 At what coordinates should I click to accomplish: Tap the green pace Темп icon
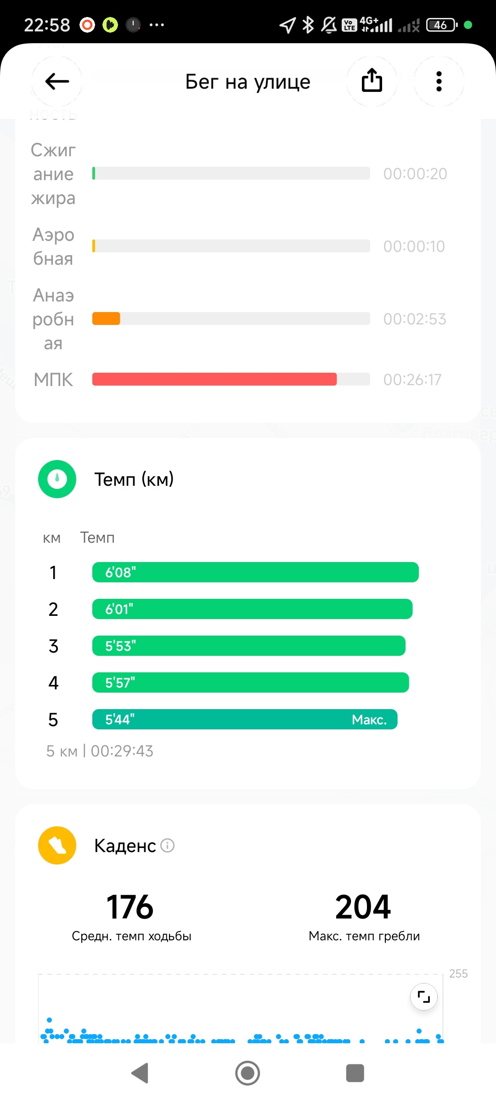point(57,479)
